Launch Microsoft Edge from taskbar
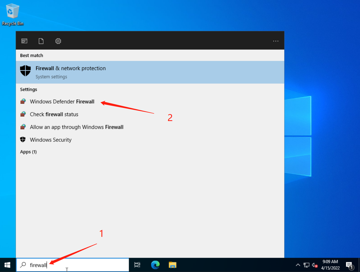This screenshot has width=360, height=272. point(155,265)
